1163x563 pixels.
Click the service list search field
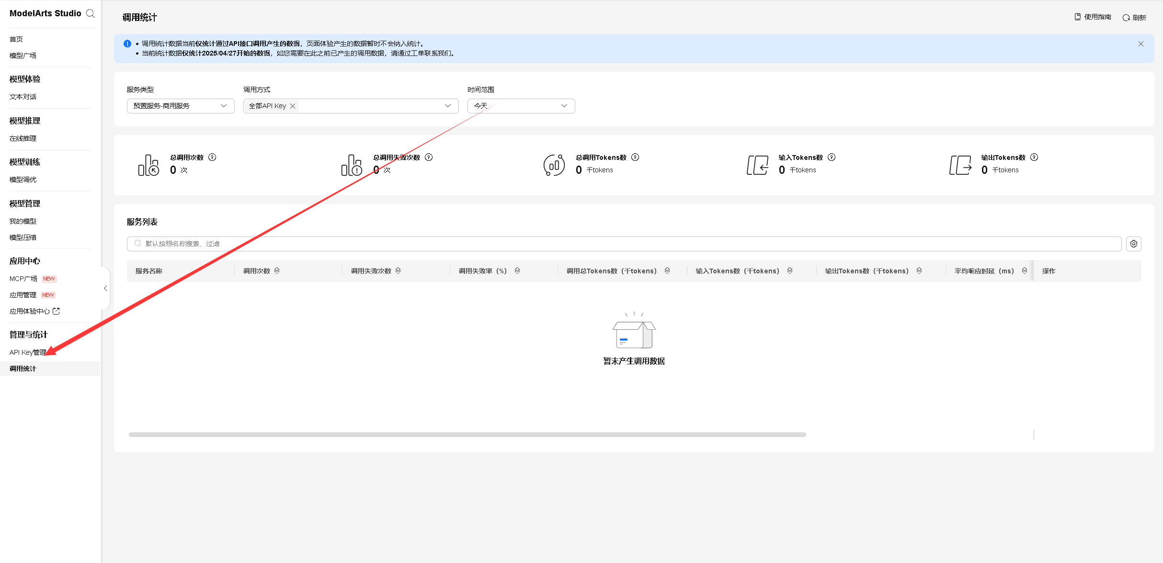623,244
